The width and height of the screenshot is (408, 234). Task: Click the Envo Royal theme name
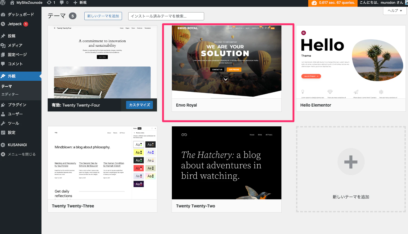[187, 105]
